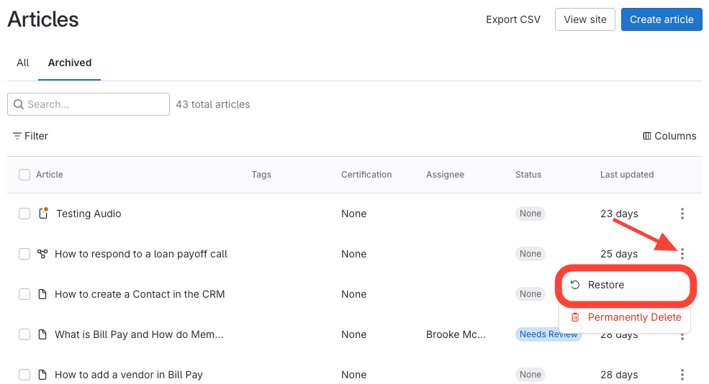
Task: Select all articles with the header checkbox
Action: (24, 175)
